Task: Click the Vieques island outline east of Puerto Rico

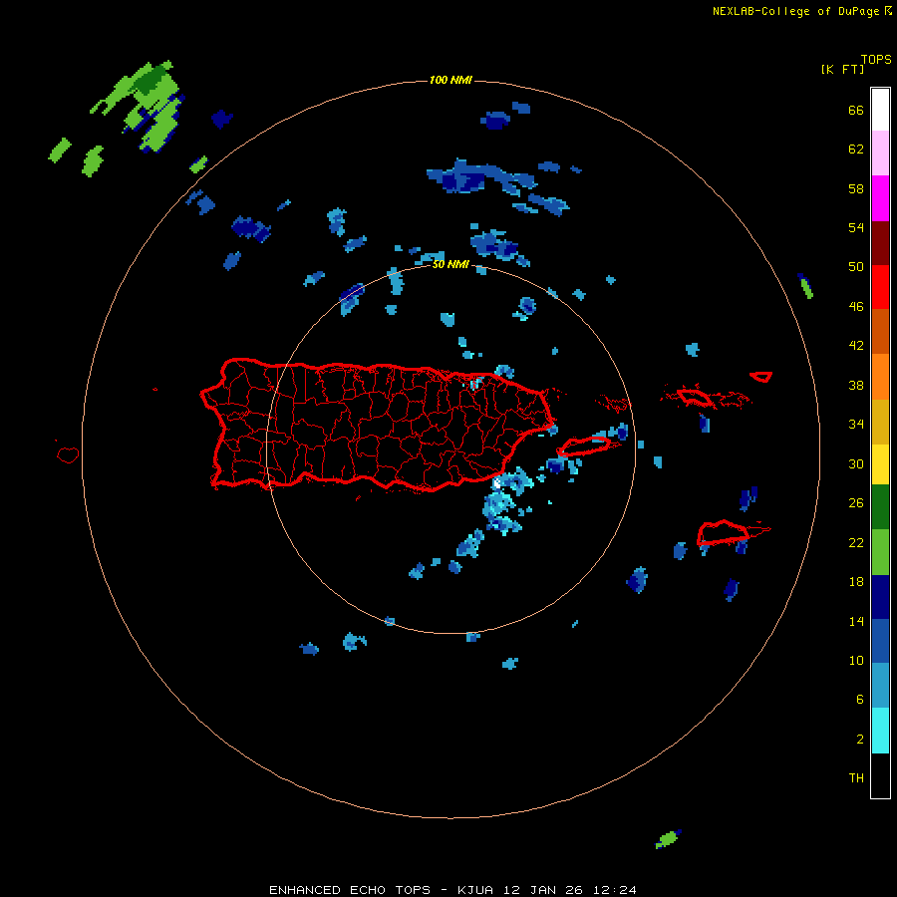Action: [584, 447]
